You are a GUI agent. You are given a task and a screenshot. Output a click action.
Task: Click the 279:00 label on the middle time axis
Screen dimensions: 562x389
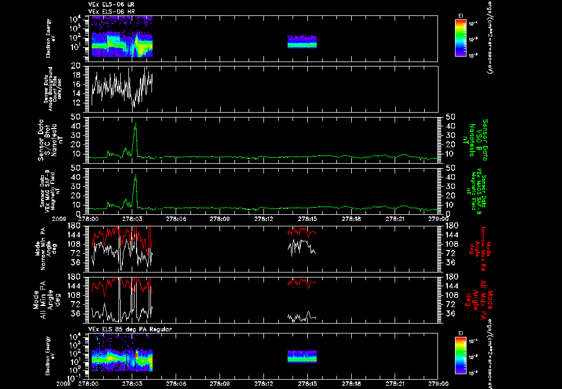(439, 219)
